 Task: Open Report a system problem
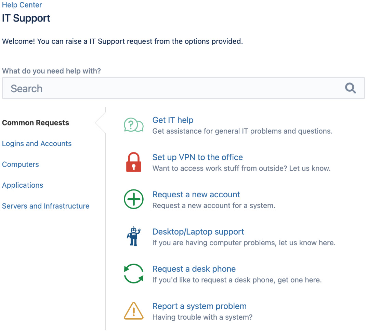click(x=199, y=306)
